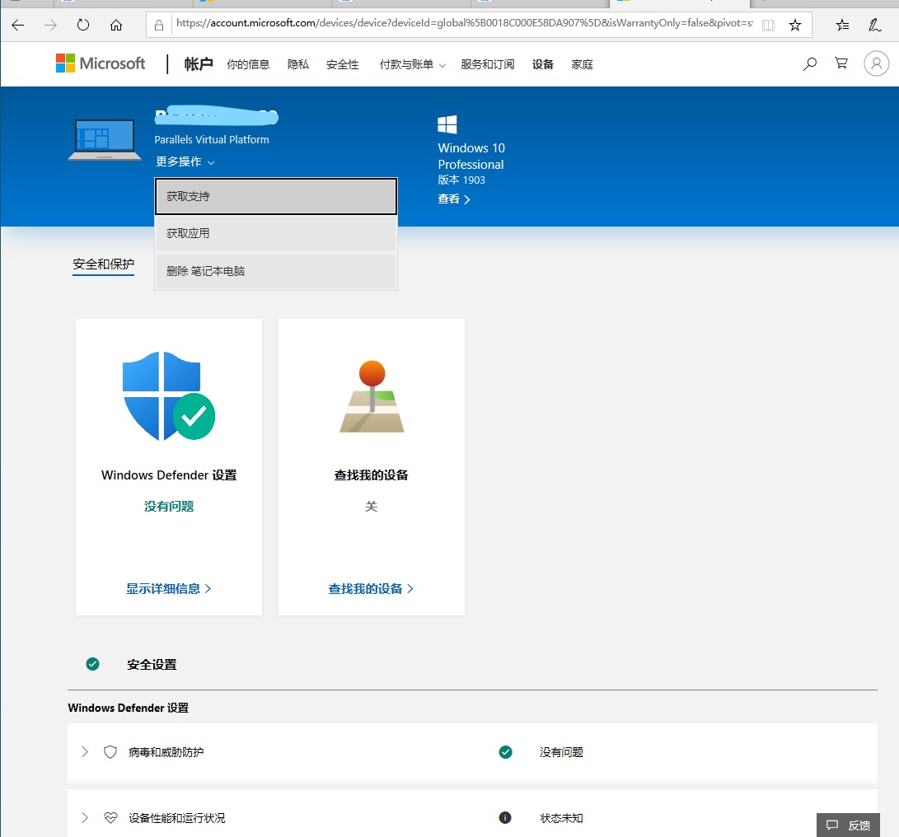
Task: Select 获取支持 from the menu
Action: coord(276,196)
